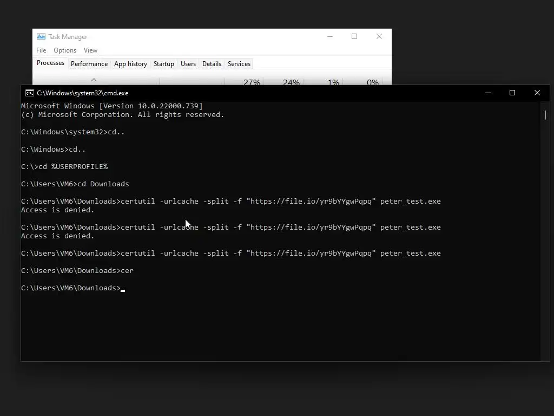Open the View menu in Task Manager
Viewport: 554px width, 416px height.
click(x=90, y=50)
